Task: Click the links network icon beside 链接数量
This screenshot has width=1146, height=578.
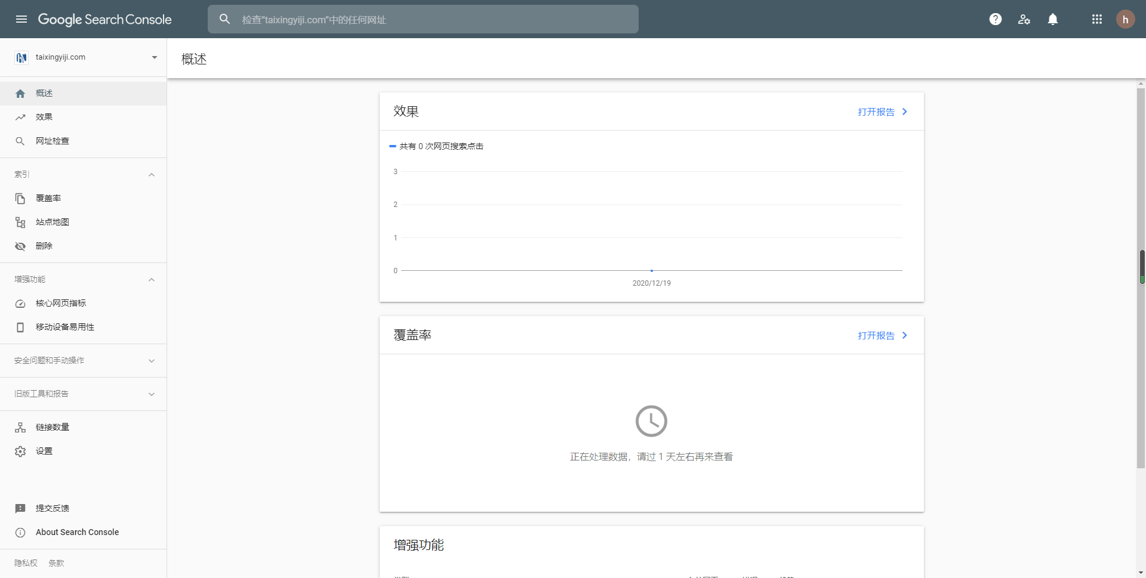Action: (20, 428)
